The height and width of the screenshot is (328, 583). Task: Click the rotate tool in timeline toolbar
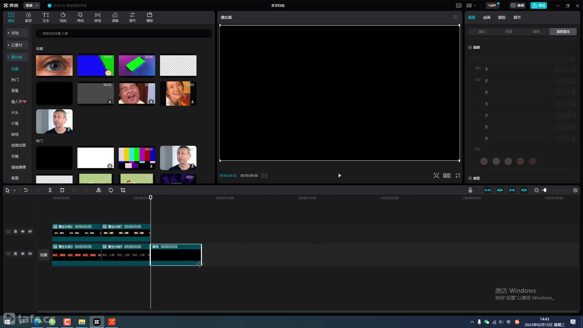(111, 190)
